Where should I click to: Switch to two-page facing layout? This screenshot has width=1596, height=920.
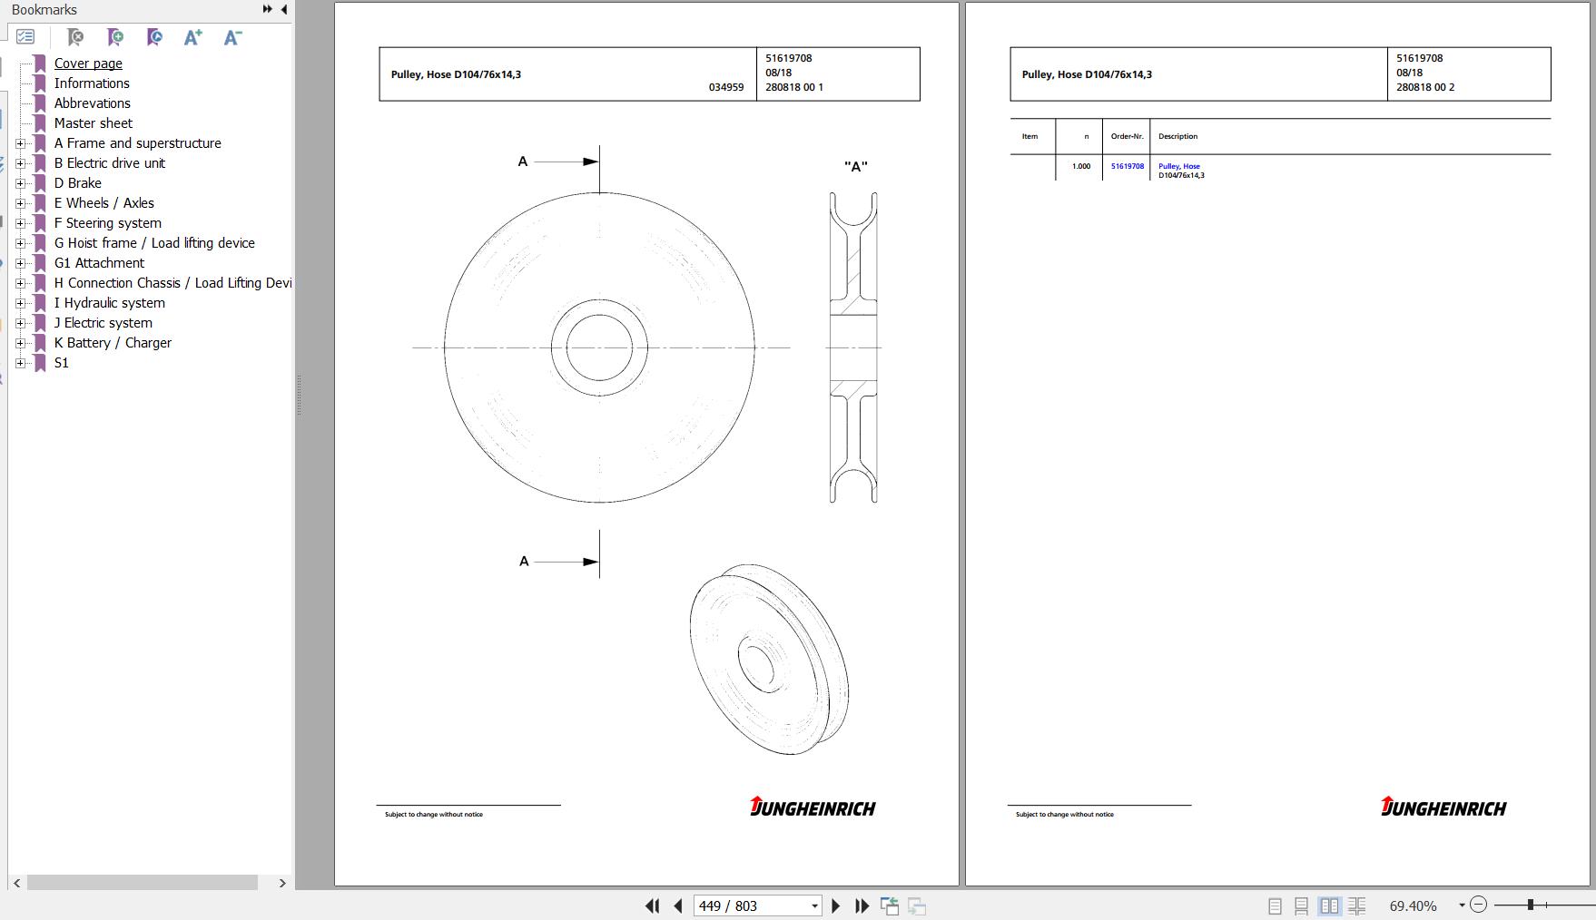(1329, 905)
